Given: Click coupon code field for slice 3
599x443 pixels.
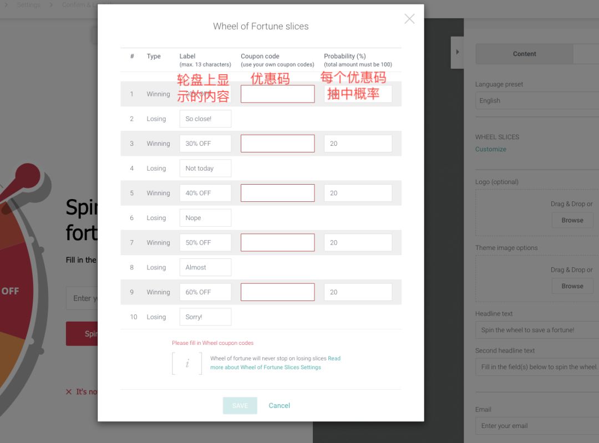Looking at the screenshot, I should [x=277, y=144].
